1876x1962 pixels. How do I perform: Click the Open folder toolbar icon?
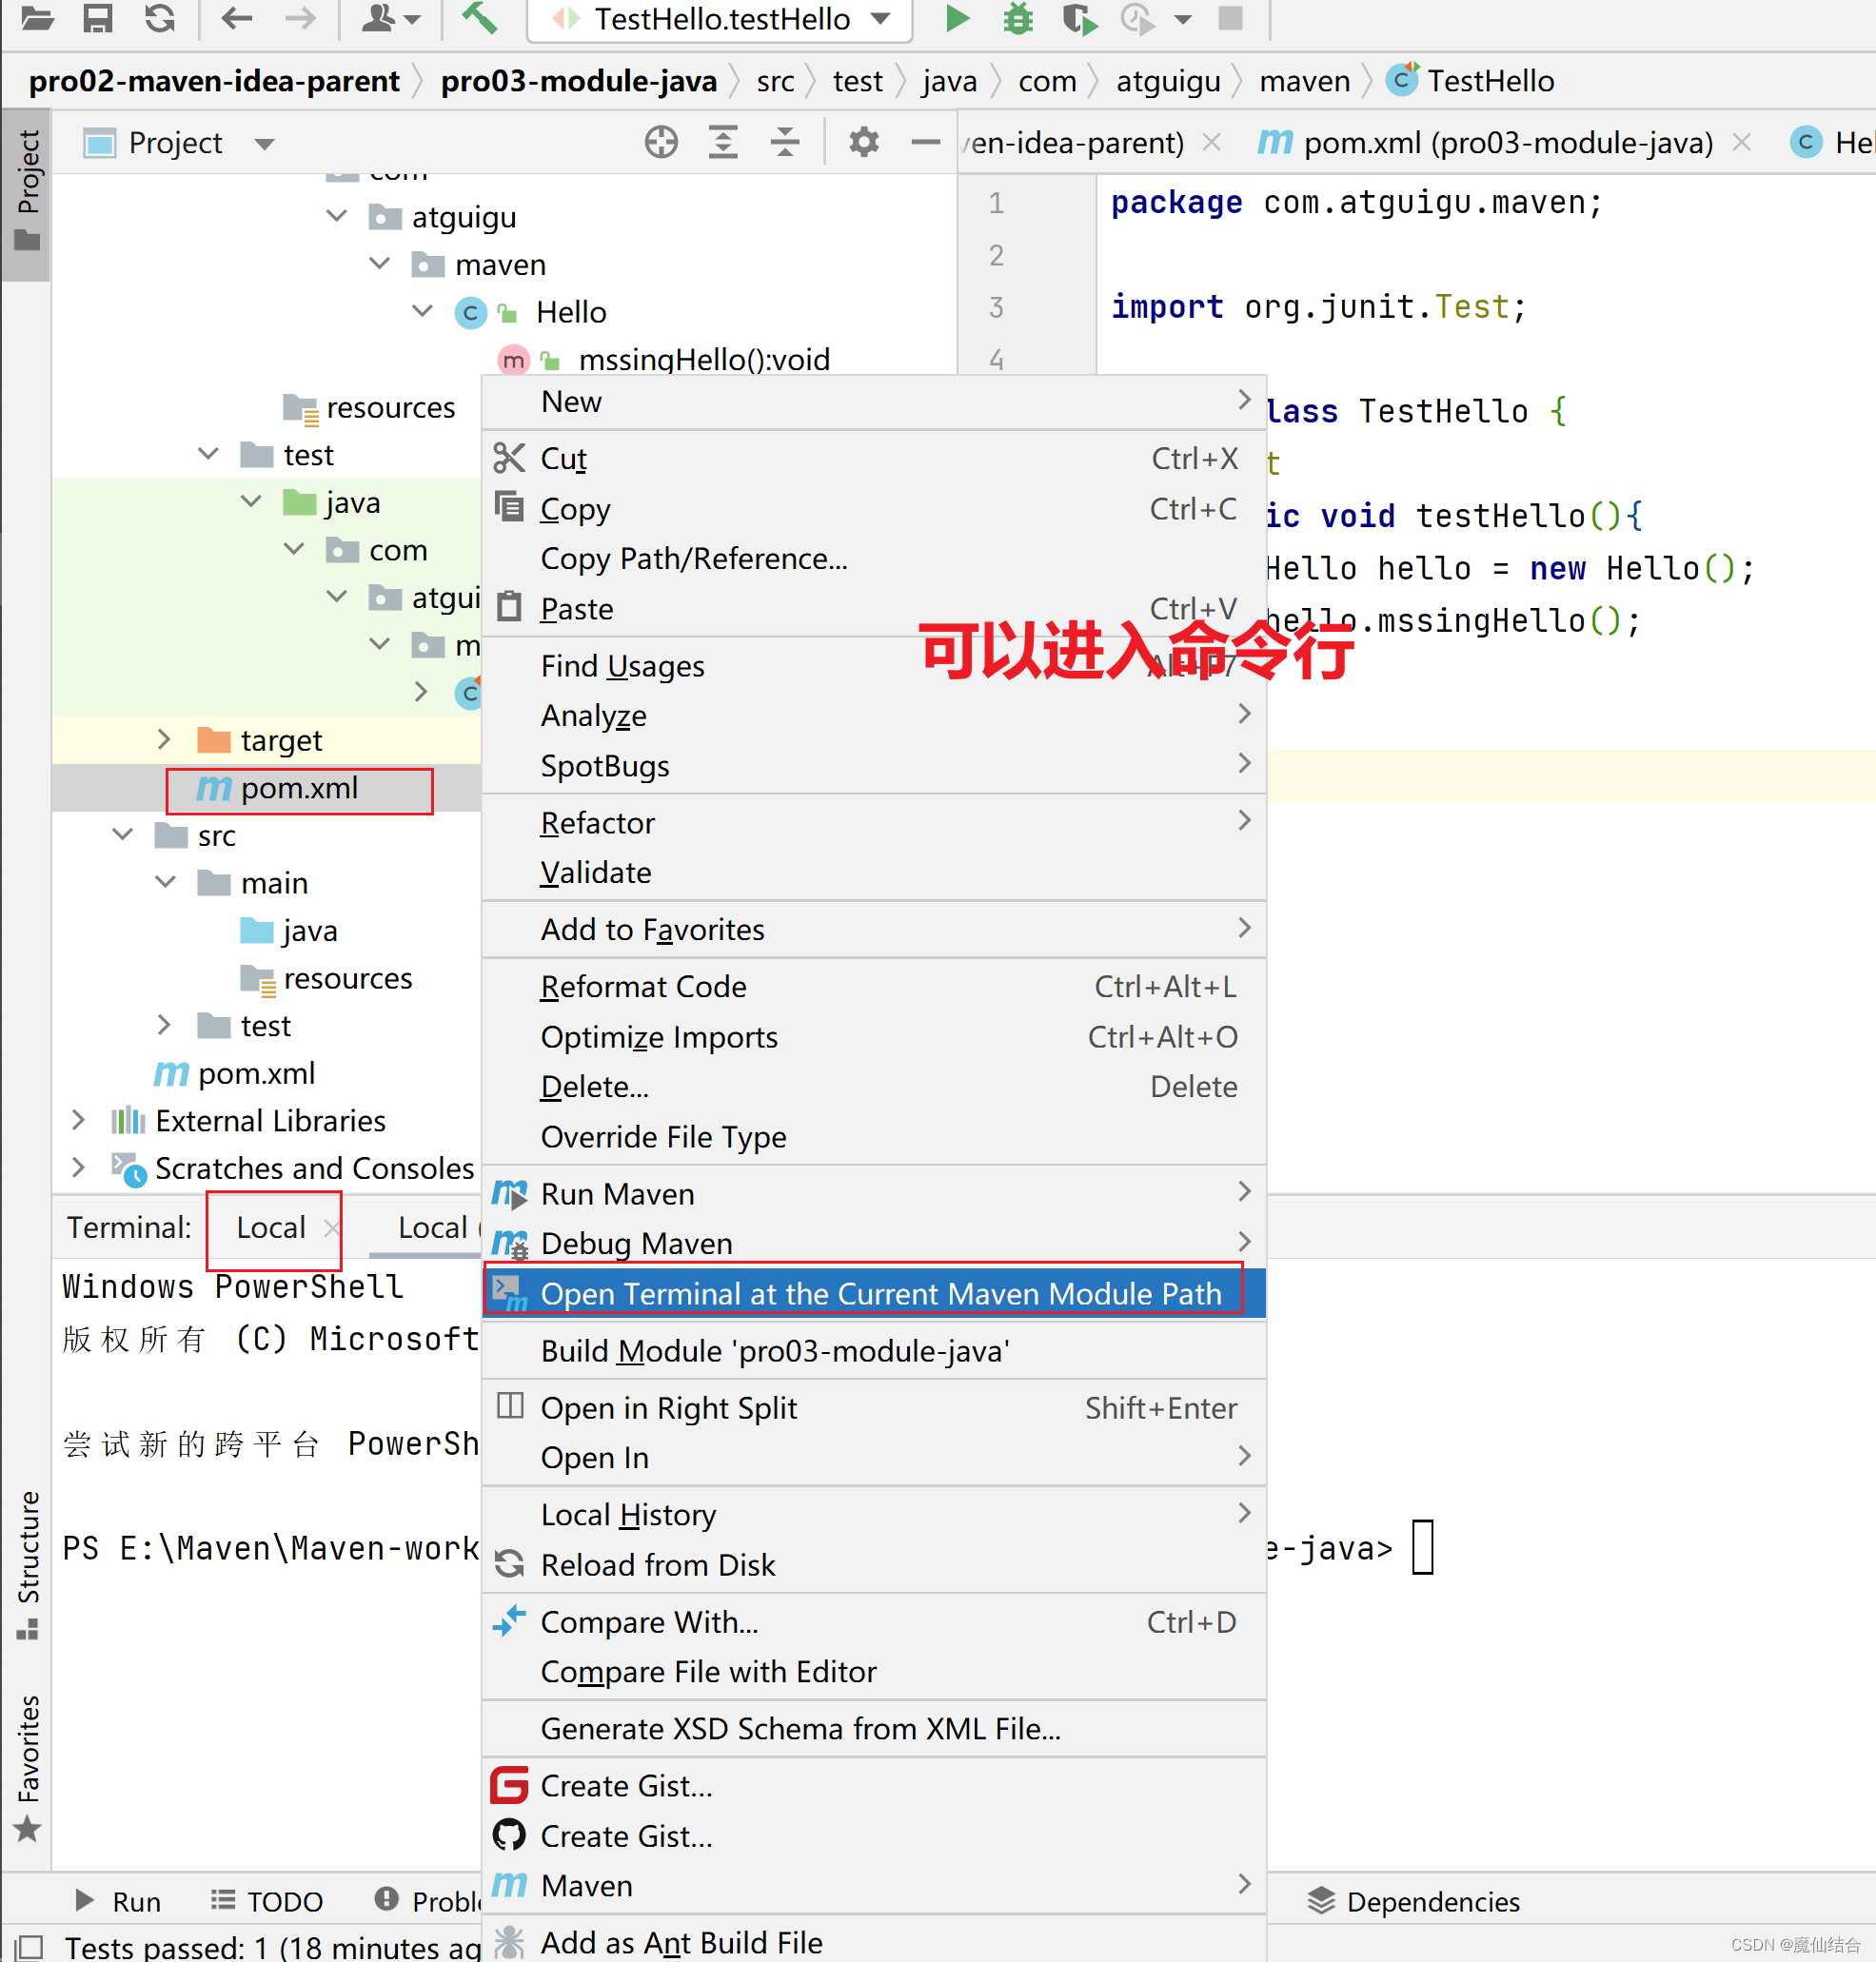[x=38, y=18]
